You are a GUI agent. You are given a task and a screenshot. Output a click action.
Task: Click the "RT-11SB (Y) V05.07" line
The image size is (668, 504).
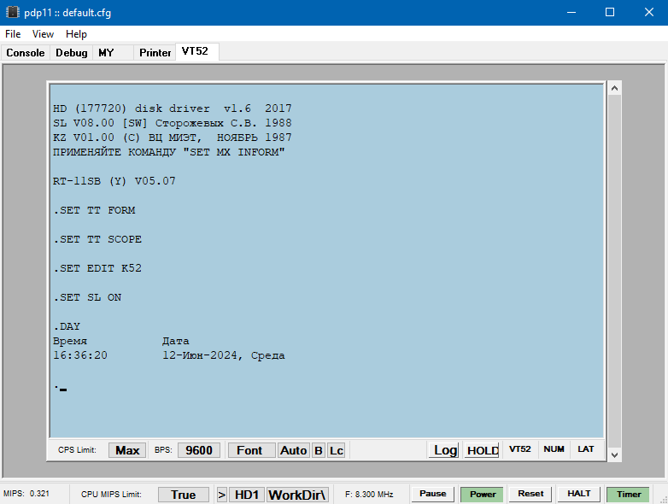[114, 181]
